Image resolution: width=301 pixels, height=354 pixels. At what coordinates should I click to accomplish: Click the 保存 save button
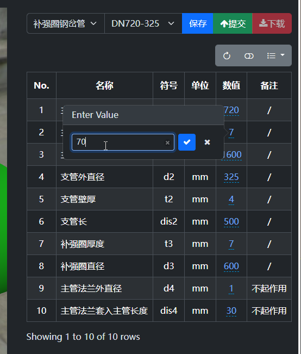tap(198, 23)
